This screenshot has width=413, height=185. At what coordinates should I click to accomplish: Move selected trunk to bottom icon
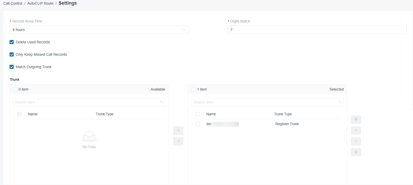356,152
